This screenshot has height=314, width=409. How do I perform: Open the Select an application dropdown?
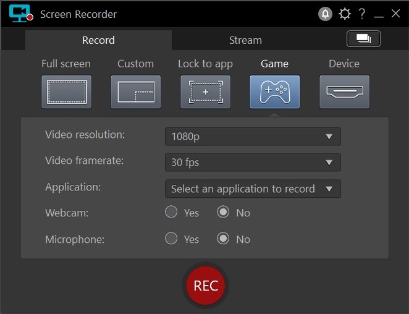(253, 189)
